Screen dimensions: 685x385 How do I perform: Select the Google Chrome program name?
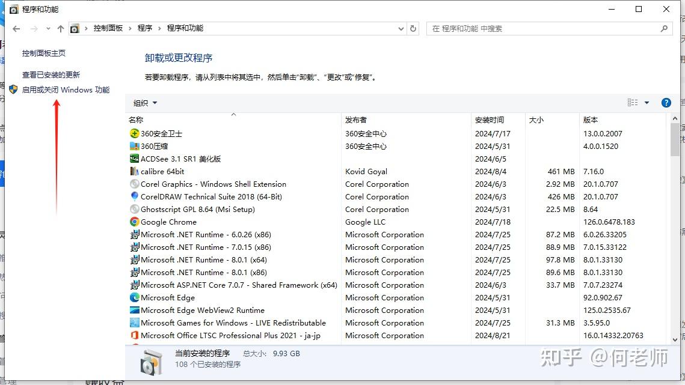tap(168, 222)
